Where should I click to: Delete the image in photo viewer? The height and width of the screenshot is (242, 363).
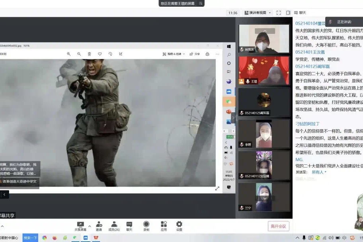point(90,54)
